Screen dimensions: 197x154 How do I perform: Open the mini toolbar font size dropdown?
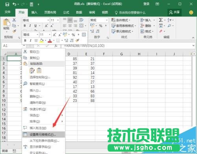point(50,35)
